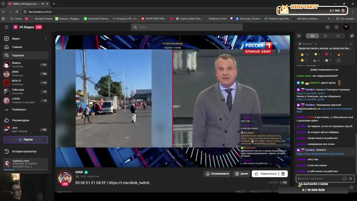Switch to the mentions @ tab
357x201 pixels.
(325, 36)
